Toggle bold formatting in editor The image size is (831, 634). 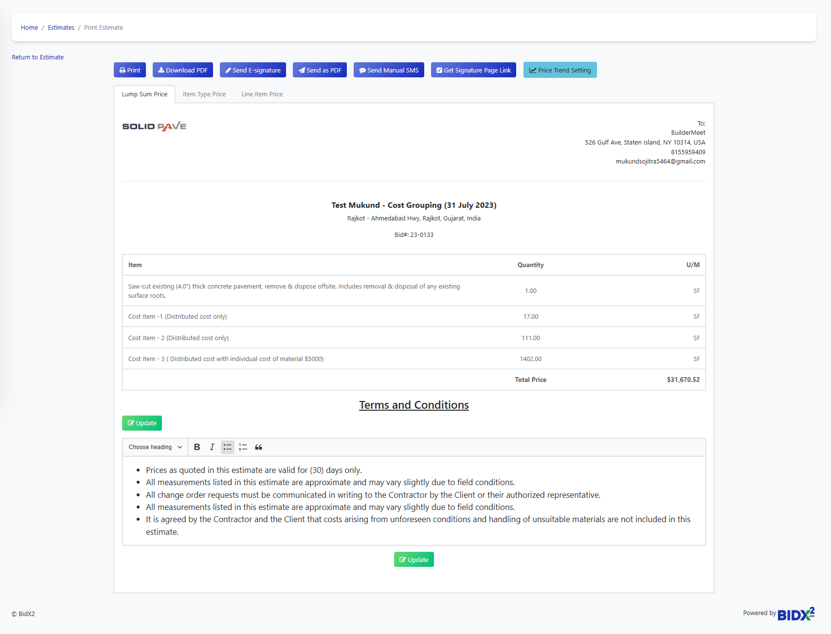(197, 447)
